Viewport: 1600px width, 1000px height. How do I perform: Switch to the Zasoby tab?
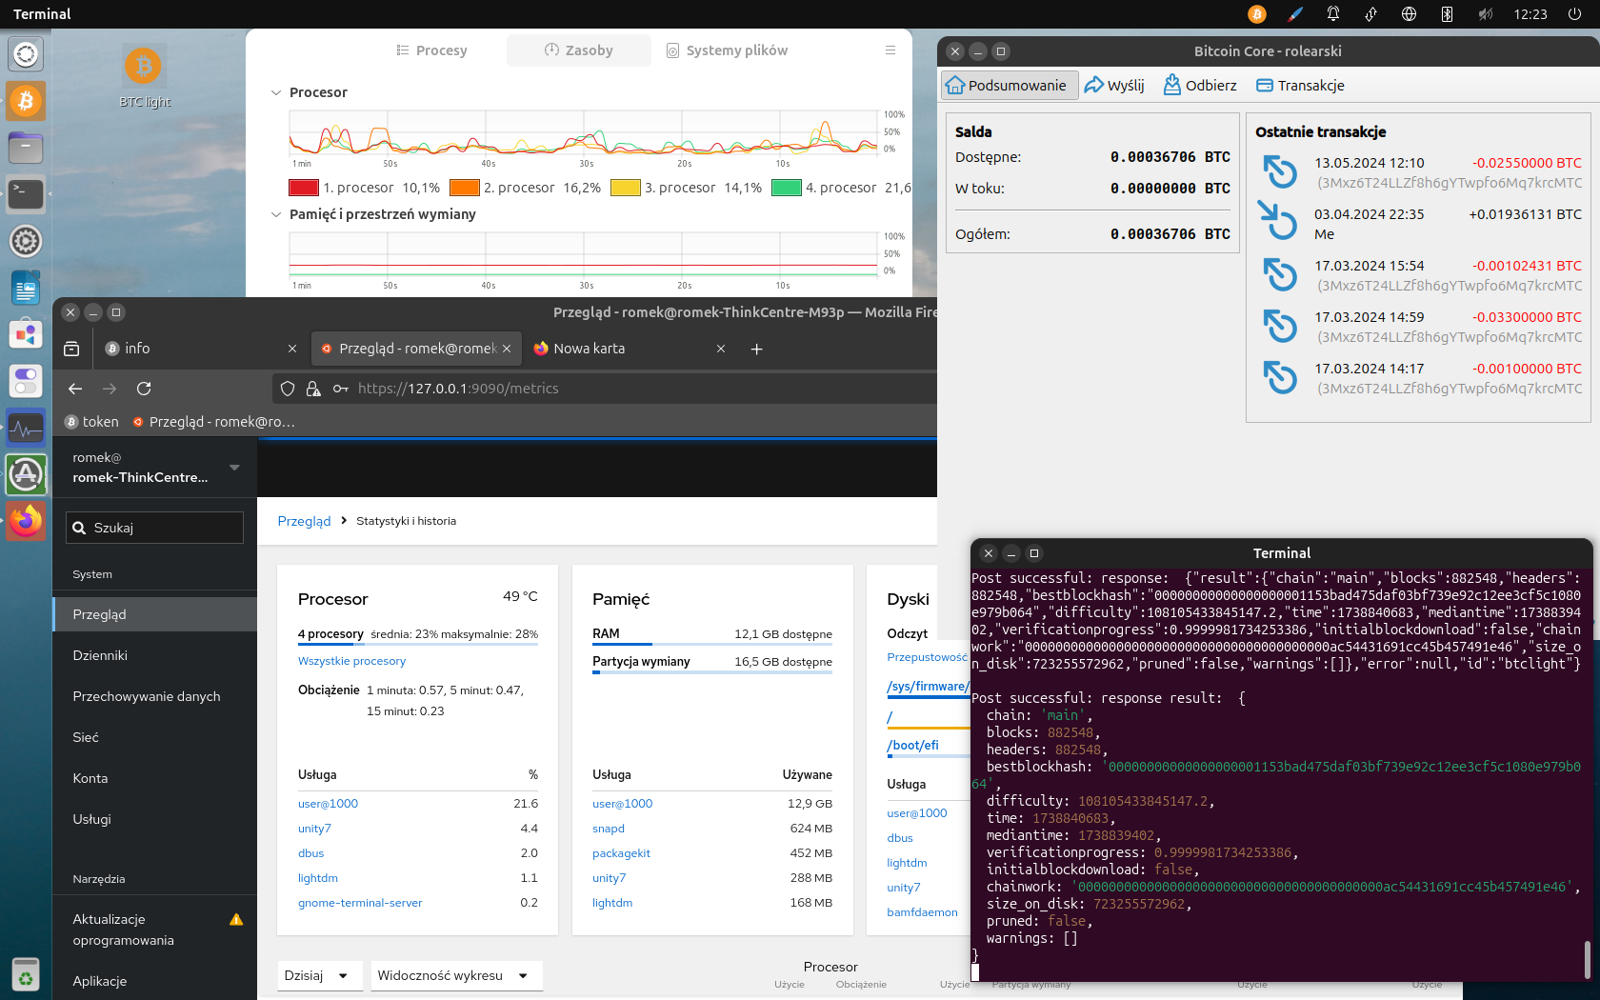point(579,50)
